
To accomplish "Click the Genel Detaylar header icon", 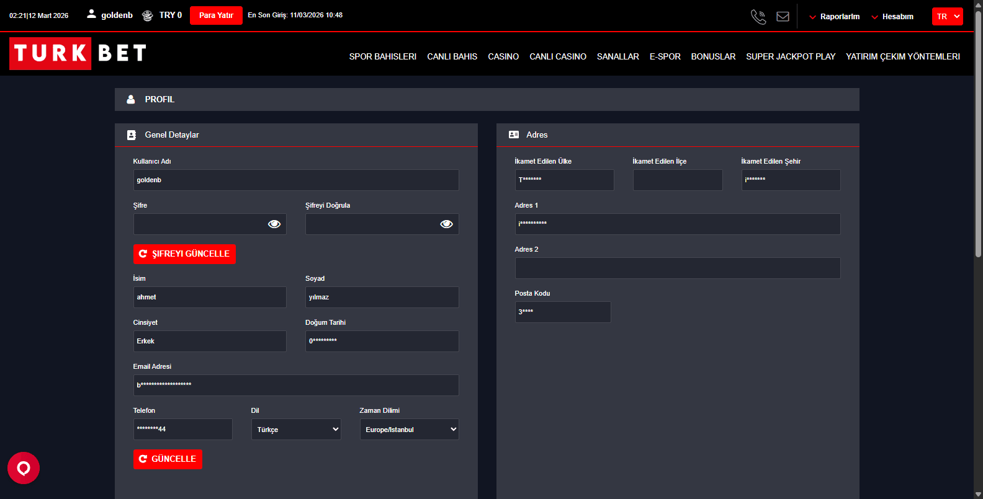I will coord(132,135).
